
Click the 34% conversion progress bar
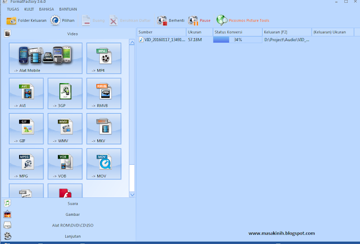[x=237, y=40]
